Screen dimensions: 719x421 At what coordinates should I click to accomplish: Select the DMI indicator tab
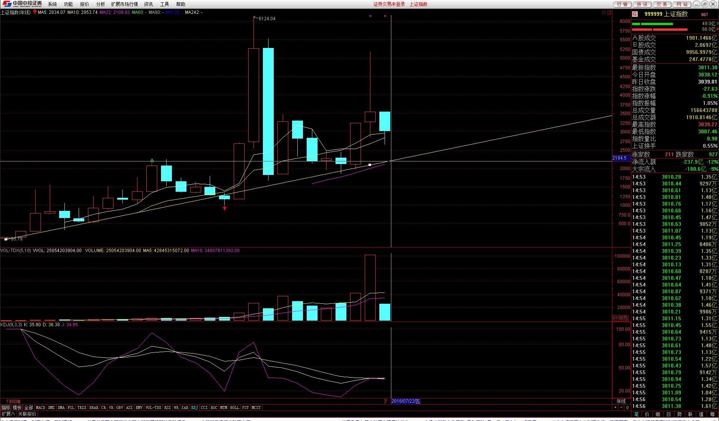point(51,408)
